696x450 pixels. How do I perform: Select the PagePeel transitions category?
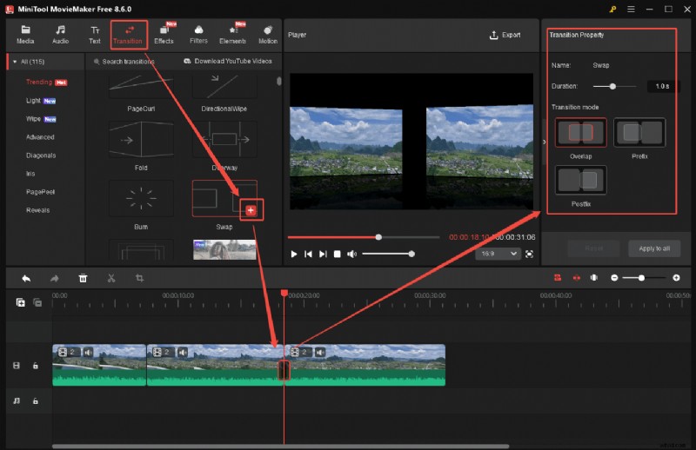(x=40, y=191)
